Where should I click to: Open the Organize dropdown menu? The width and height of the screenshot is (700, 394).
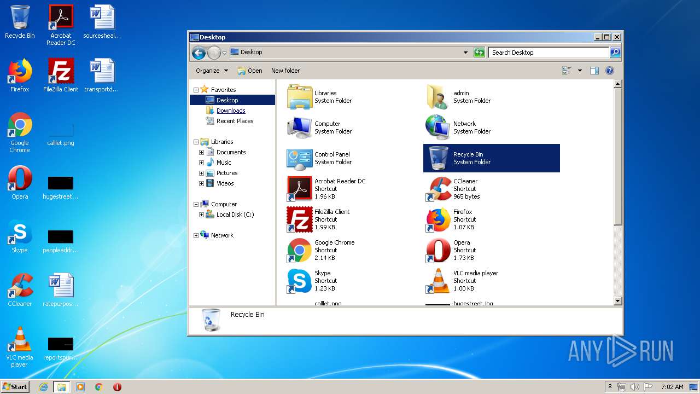[x=212, y=71]
